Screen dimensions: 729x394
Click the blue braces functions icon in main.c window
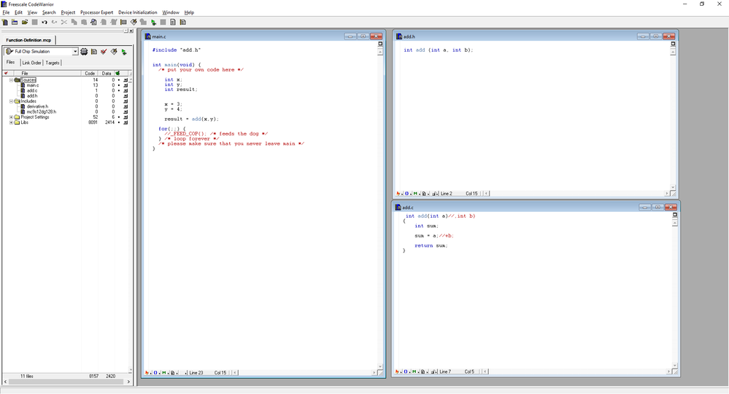(155, 373)
